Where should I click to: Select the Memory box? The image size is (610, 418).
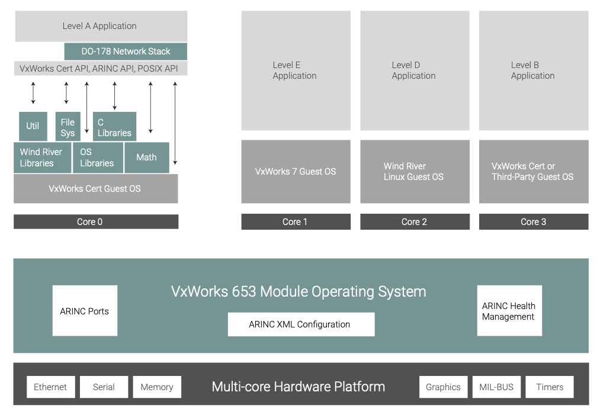pos(157,387)
